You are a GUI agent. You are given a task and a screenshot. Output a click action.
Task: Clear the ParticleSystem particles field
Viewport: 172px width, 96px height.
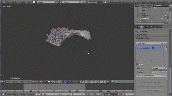pos(166,72)
